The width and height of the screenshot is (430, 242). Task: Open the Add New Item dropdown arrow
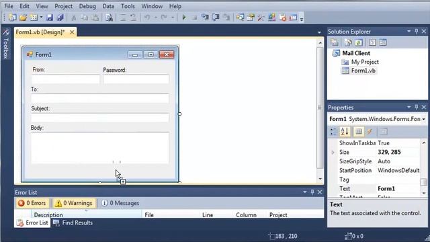41,17
